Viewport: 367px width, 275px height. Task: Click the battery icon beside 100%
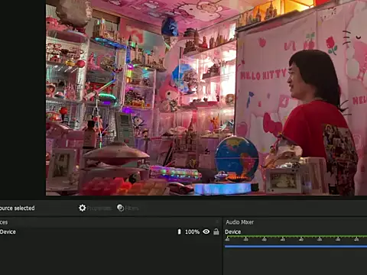(x=179, y=231)
